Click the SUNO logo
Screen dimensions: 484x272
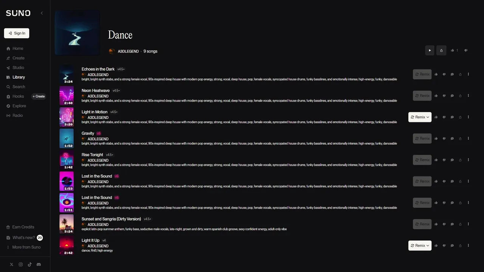(18, 13)
